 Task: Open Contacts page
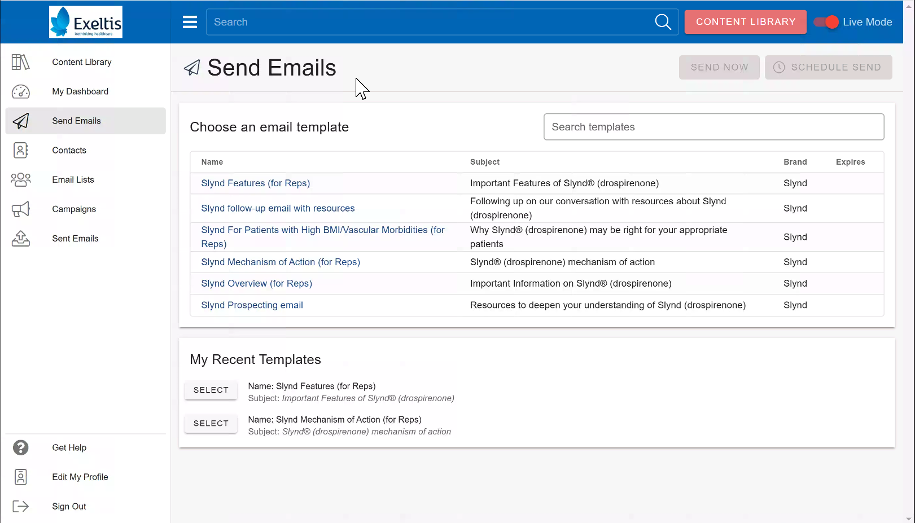coord(69,150)
